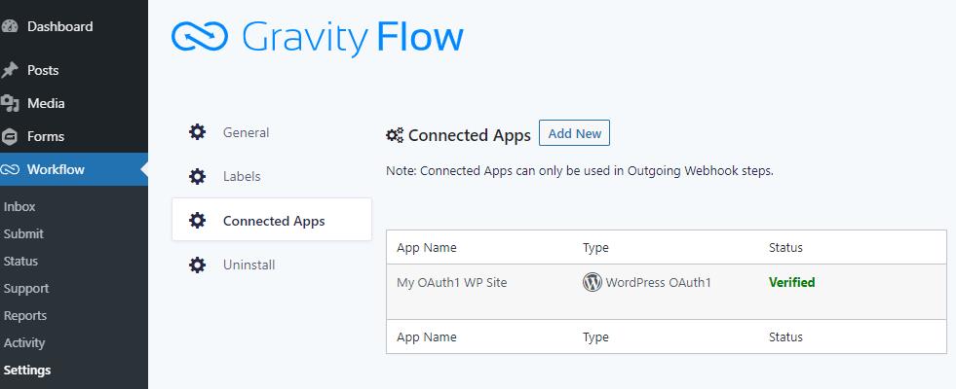Select the Support submenu item
The image size is (956, 389).
[26, 288]
